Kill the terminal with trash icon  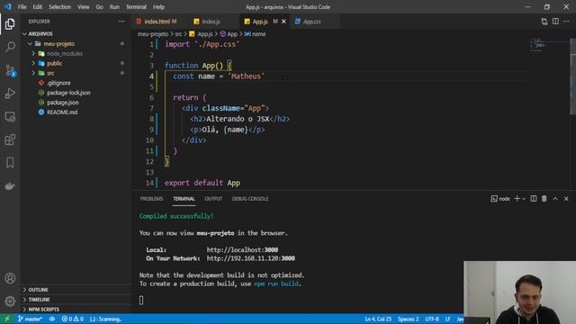pyautogui.click(x=544, y=198)
